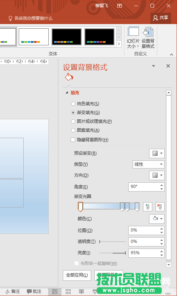The height and width of the screenshot is (296, 177).
Task: Click Remove gradient stop icon
Action: pos(160,207)
